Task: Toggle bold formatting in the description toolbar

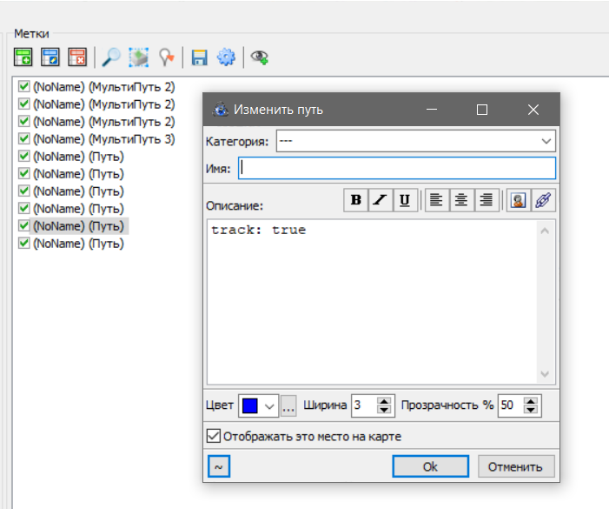Action: [x=355, y=200]
